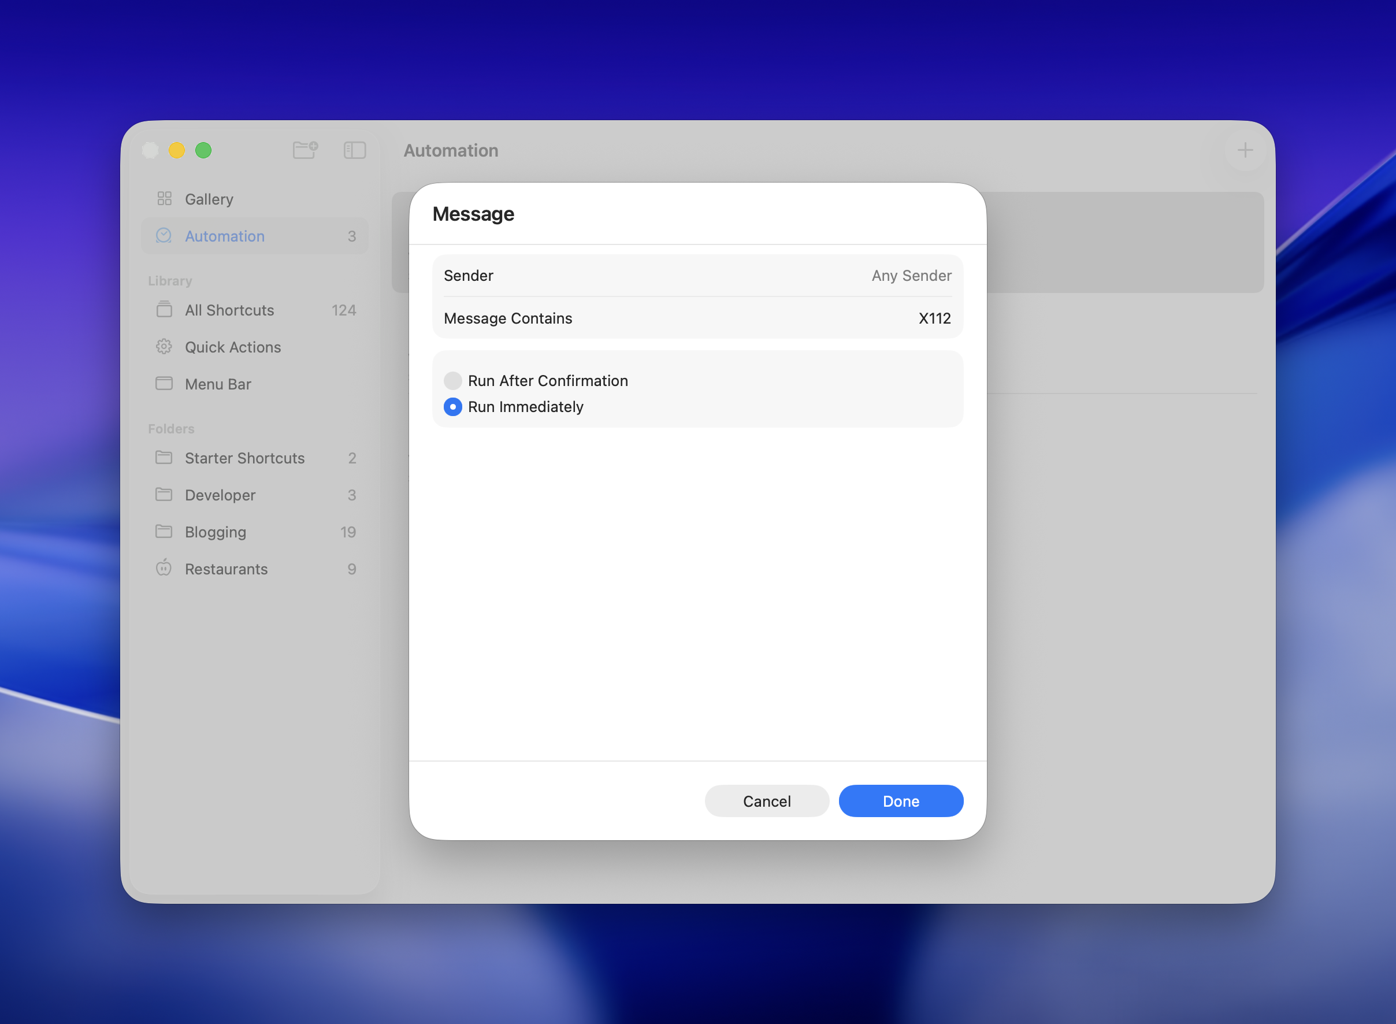The width and height of the screenshot is (1396, 1024).
Task: Click the green zoom window button
Action: point(203,150)
